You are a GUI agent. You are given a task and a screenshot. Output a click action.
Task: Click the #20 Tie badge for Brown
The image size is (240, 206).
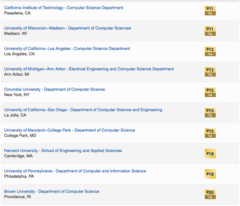tap(210, 194)
